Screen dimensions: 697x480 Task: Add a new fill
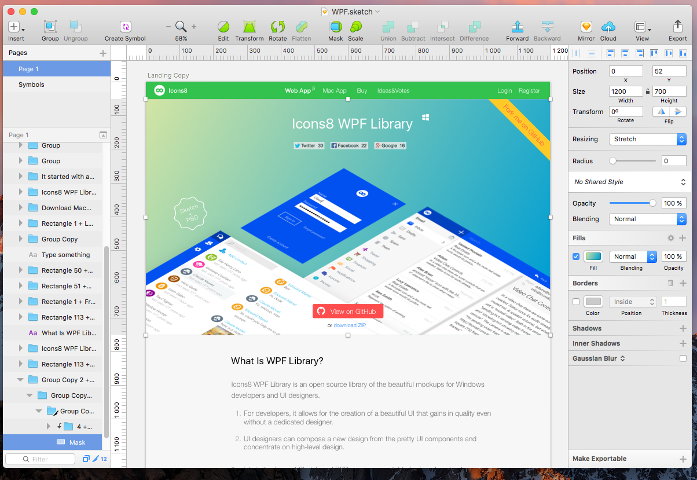pyautogui.click(x=683, y=238)
